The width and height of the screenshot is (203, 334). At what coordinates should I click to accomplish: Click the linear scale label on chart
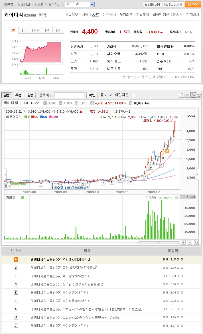click(191, 116)
